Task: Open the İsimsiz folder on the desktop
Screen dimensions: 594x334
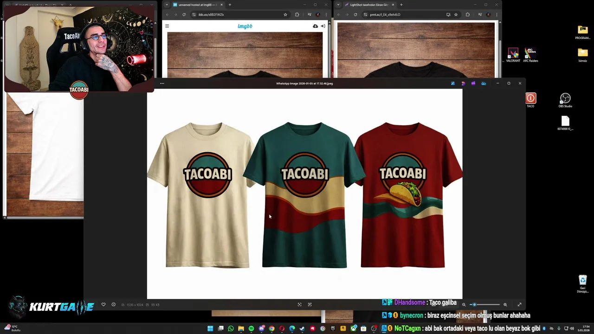Action: click(582, 55)
